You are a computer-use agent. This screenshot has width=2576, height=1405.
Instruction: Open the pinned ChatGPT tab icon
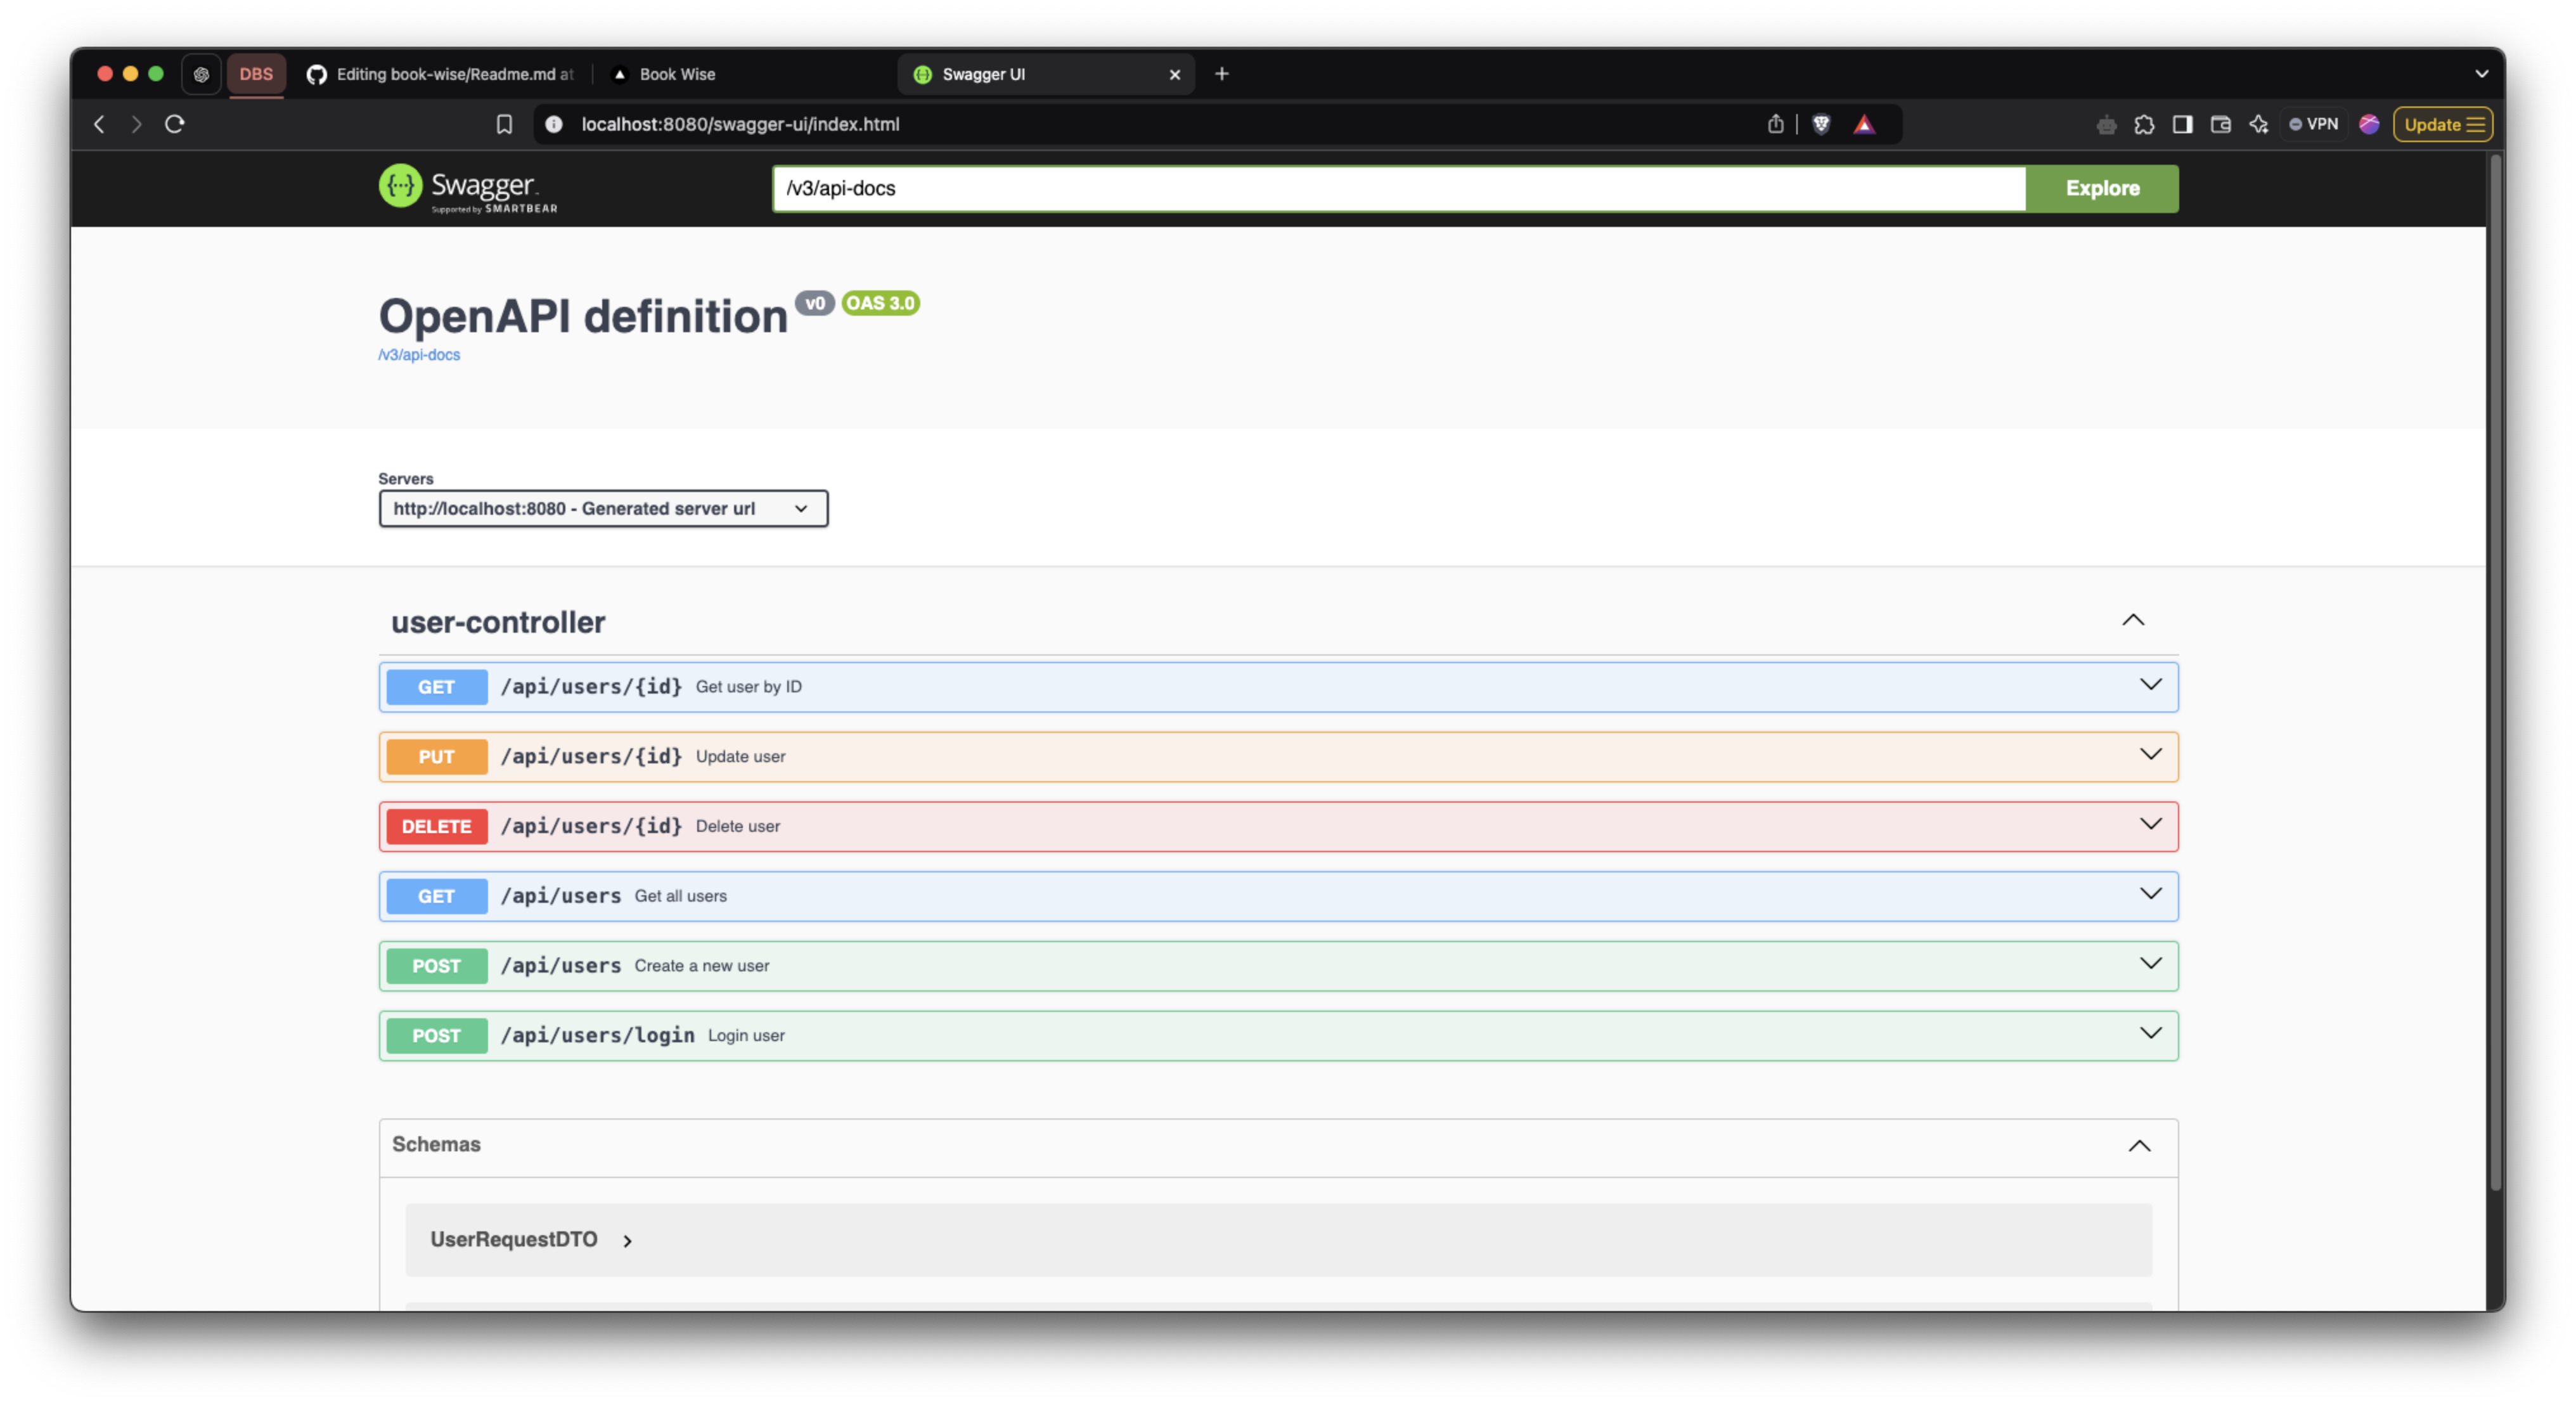pyautogui.click(x=201, y=74)
